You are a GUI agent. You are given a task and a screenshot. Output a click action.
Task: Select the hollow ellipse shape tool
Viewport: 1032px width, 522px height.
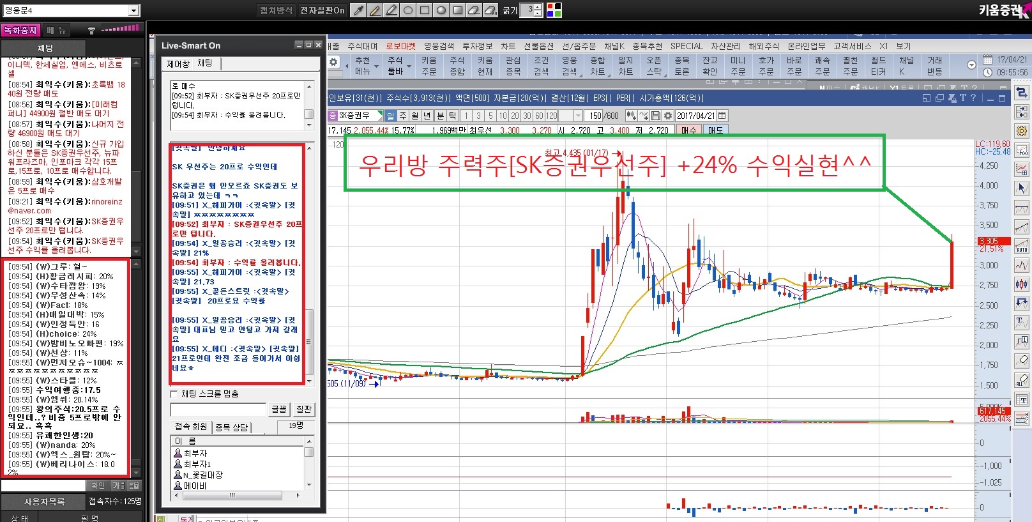[x=408, y=10]
